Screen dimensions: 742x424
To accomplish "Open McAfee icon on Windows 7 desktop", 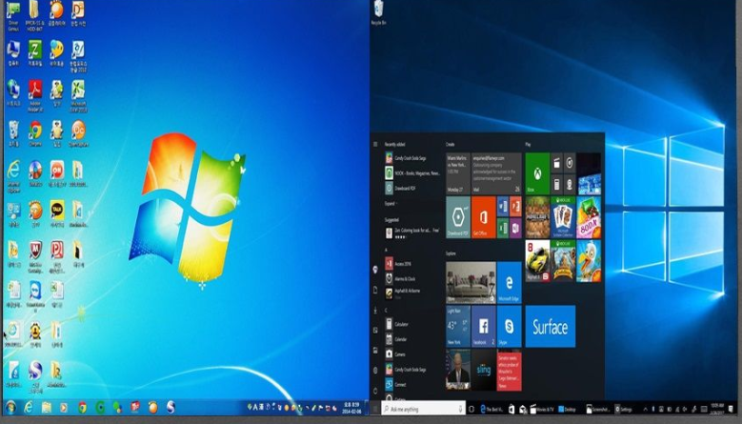I will coord(35,256).
